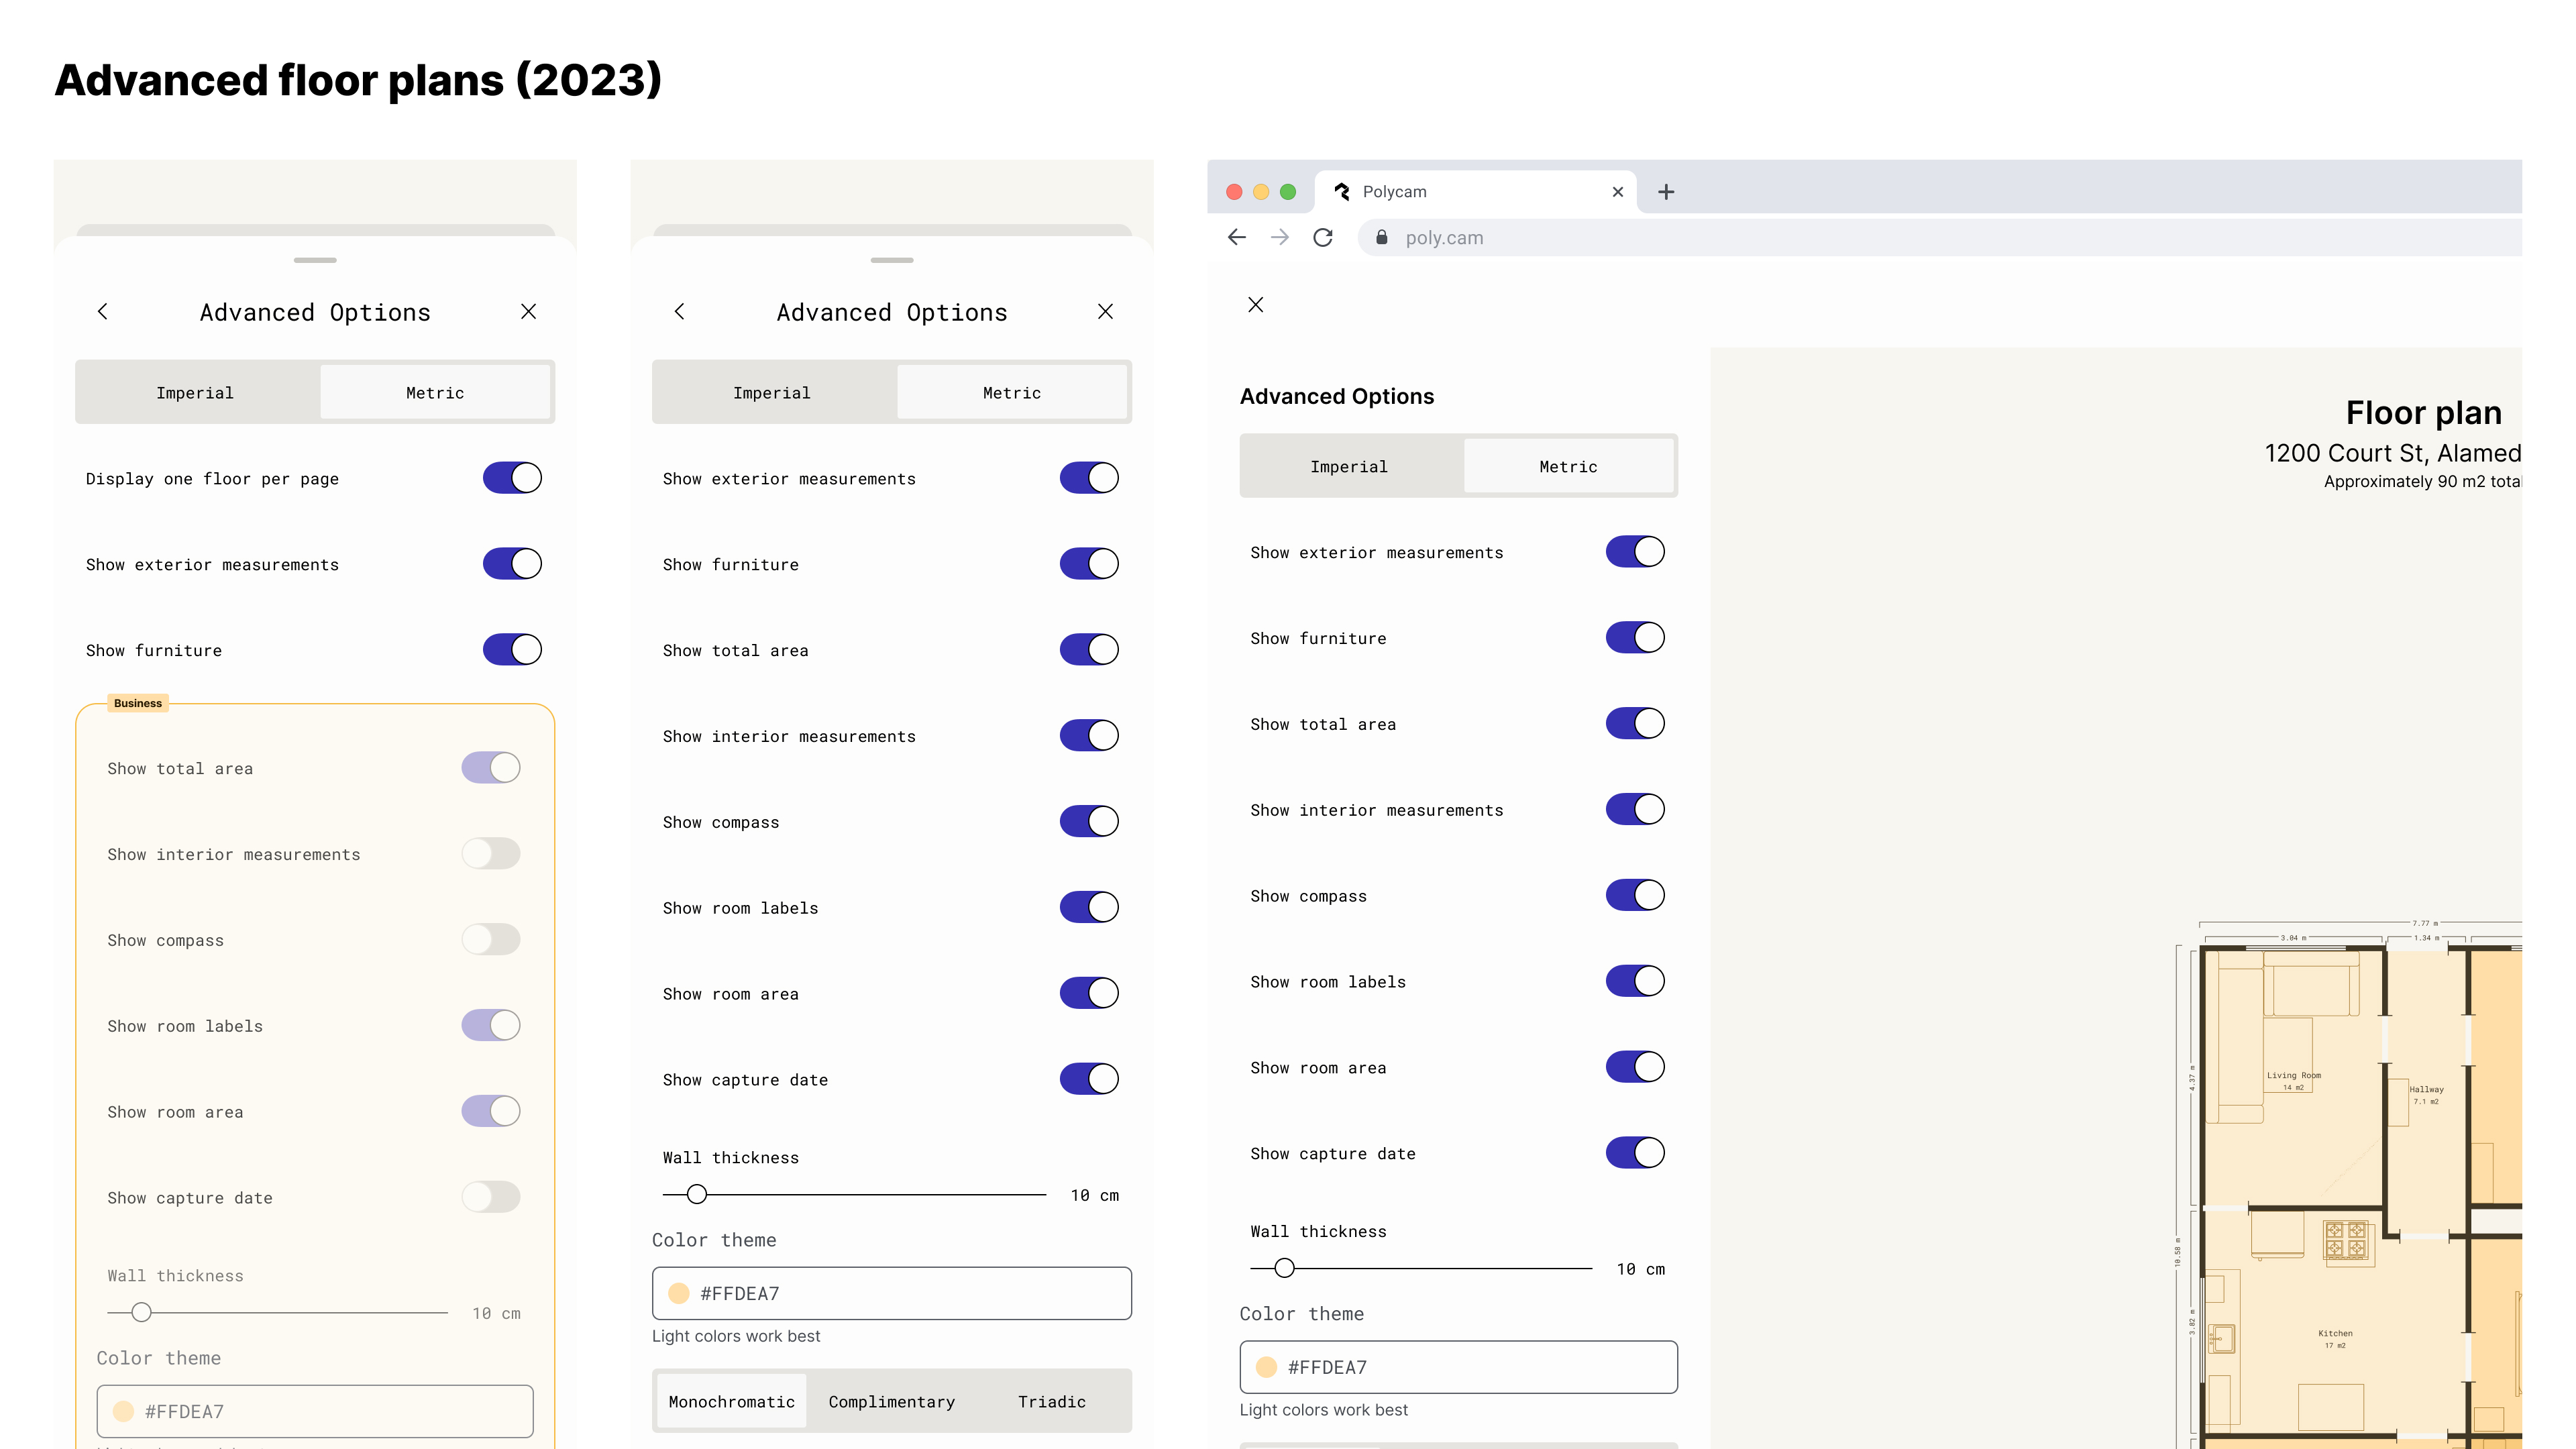The image size is (2576, 1449).
Task: Toggle Show room labels in browser panel
Action: [x=1636, y=982]
